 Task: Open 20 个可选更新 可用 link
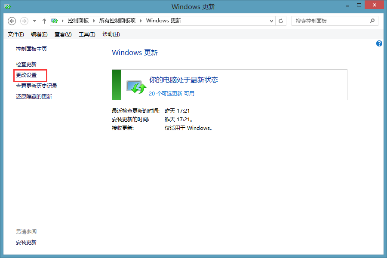tap(172, 93)
